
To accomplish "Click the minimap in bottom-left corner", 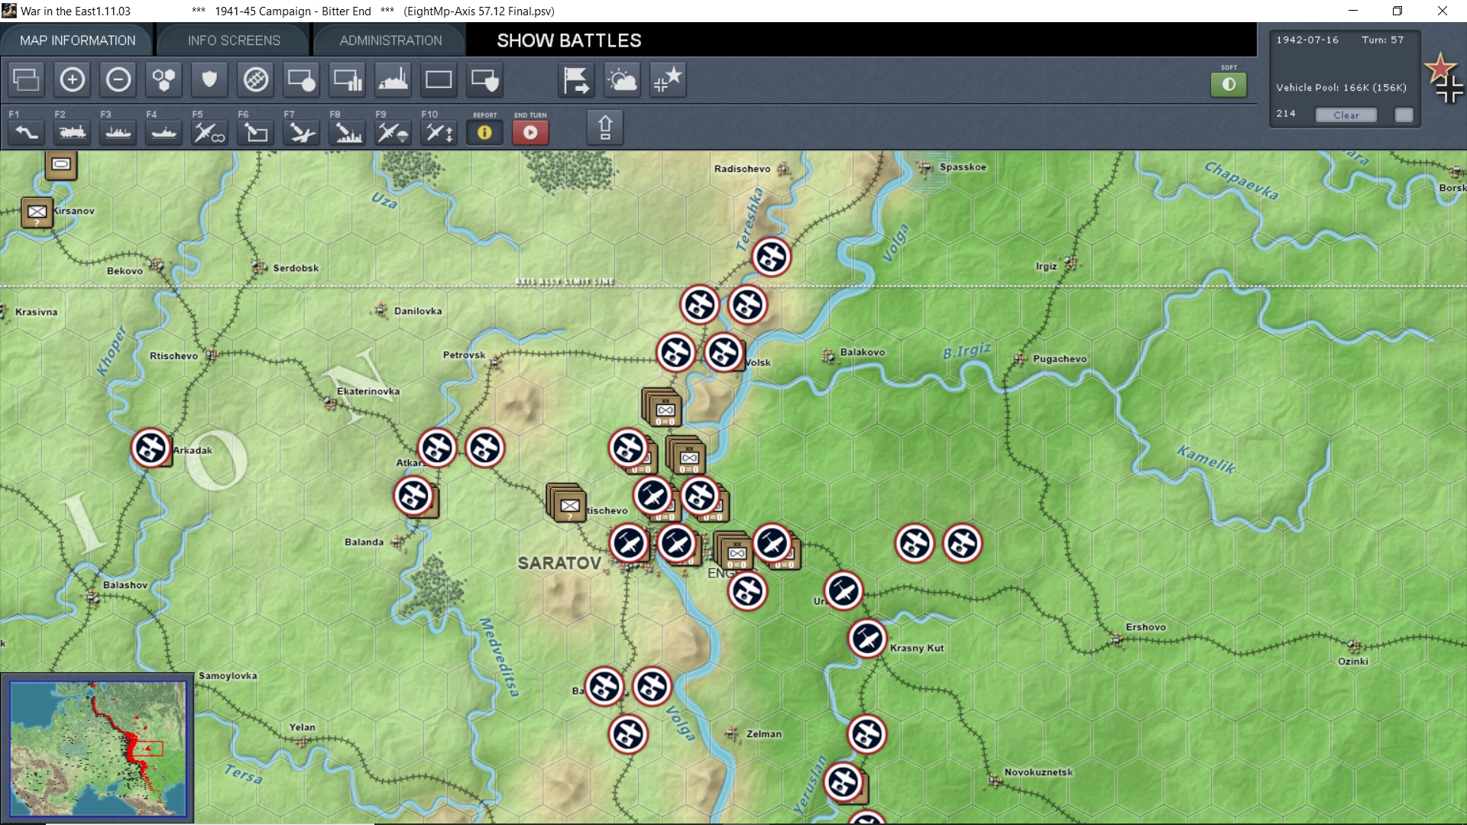I will pos(98,749).
